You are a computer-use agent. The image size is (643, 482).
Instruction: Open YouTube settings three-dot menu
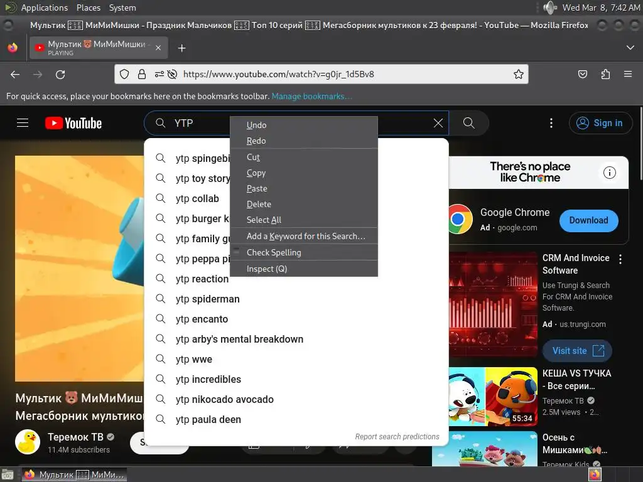click(551, 123)
